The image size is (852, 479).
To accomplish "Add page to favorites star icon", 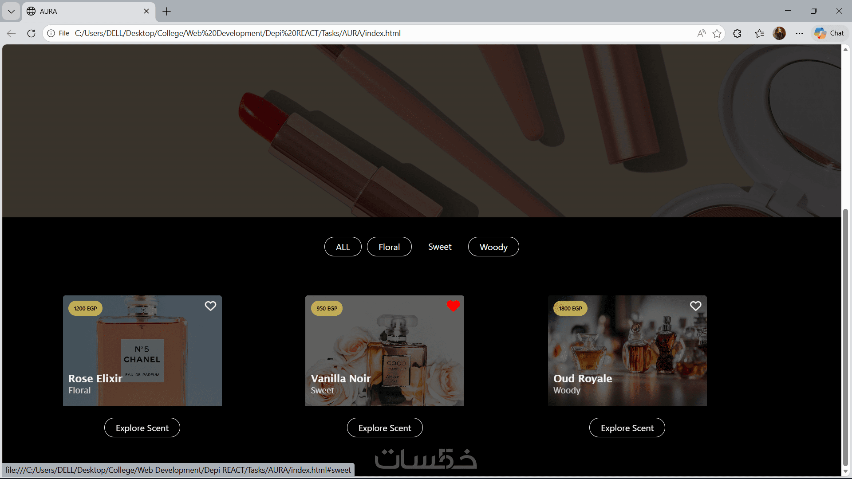I will (717, 33).
